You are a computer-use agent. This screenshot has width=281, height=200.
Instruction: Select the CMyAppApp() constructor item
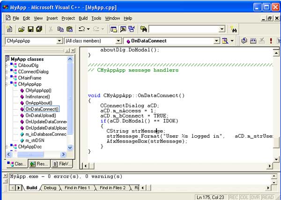coord(38,90)
